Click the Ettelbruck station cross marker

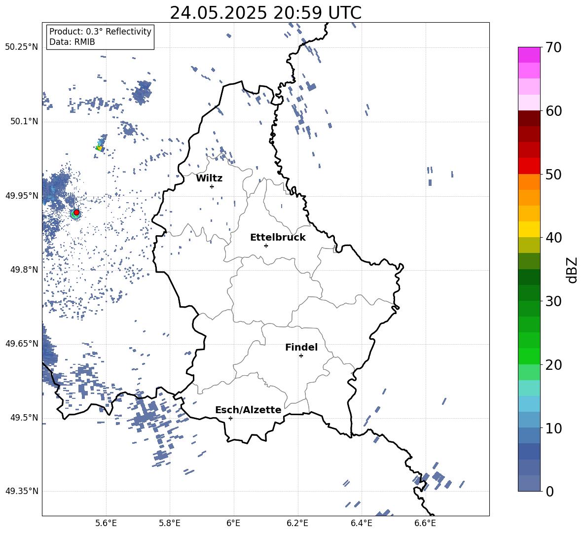click(x=266, y=246)
